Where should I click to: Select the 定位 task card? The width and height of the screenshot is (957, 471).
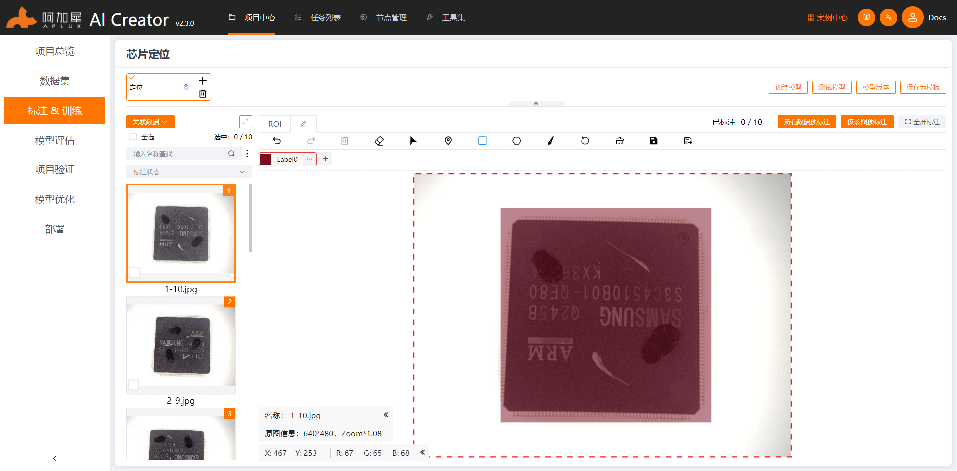pyautogui.click(x=160, y=87)
